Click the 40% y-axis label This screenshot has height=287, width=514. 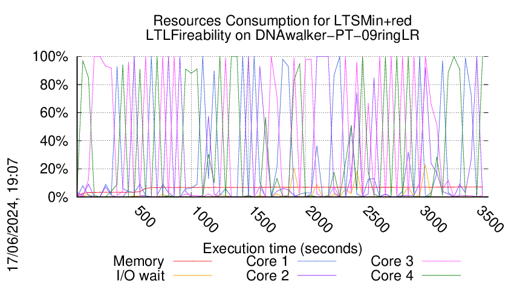tap(54, 141)
